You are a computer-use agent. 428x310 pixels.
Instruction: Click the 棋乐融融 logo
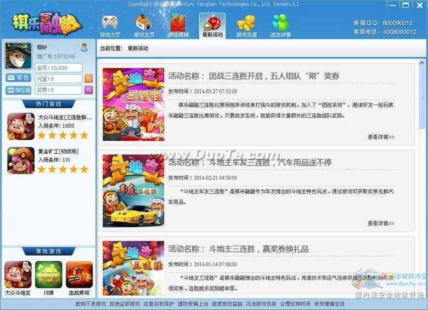47,24
